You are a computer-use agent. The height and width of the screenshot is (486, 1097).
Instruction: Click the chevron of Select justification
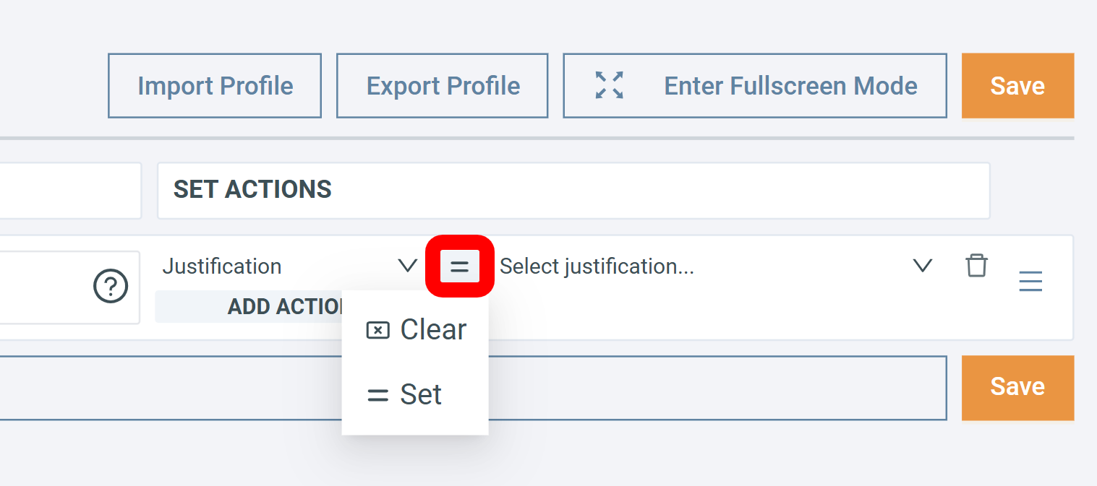[x=922, y=266]
